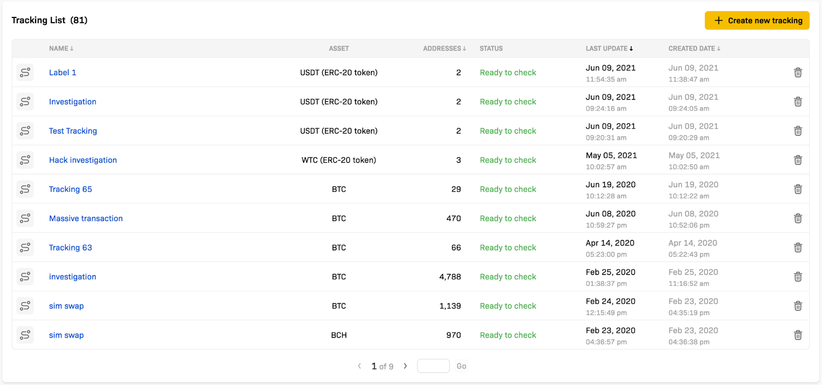Viewport: 822px width, 385px height.
Task: Click trash icon for Hack investigation
Action: coord(798,160)
